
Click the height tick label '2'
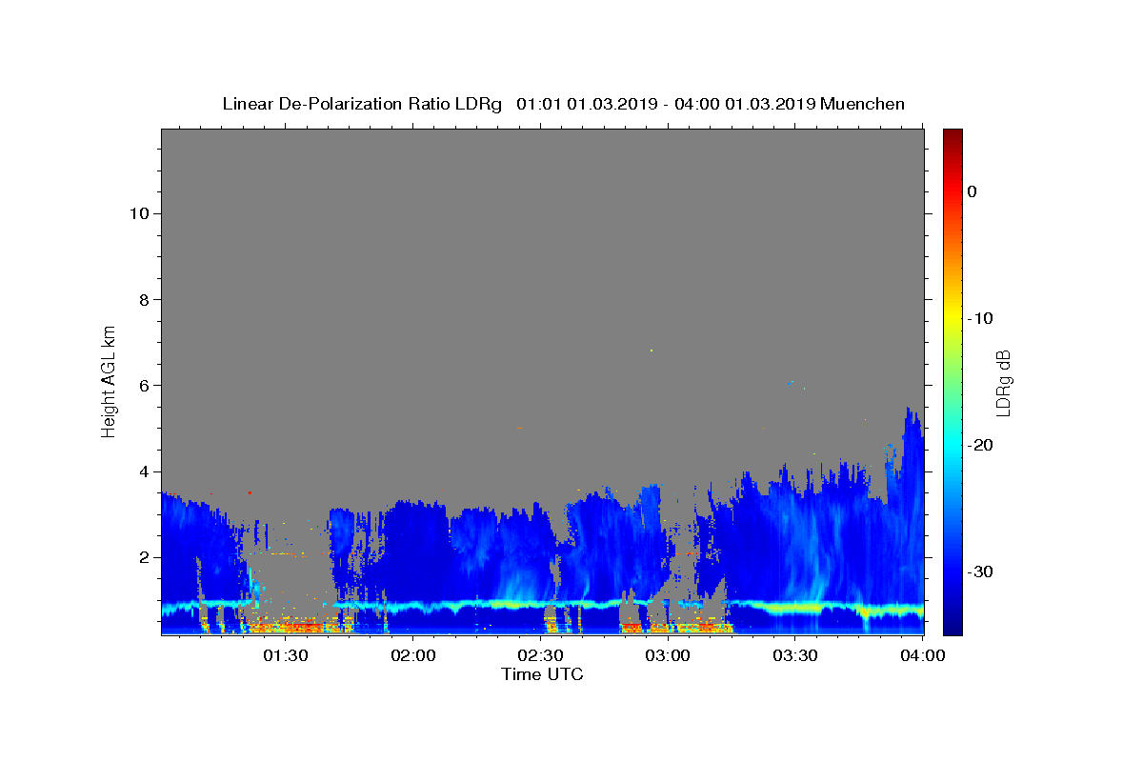pos(142,557)
